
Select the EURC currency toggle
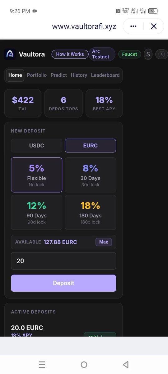tap(91, 146)
